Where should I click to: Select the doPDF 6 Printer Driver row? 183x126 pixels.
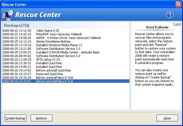(66, 38)
